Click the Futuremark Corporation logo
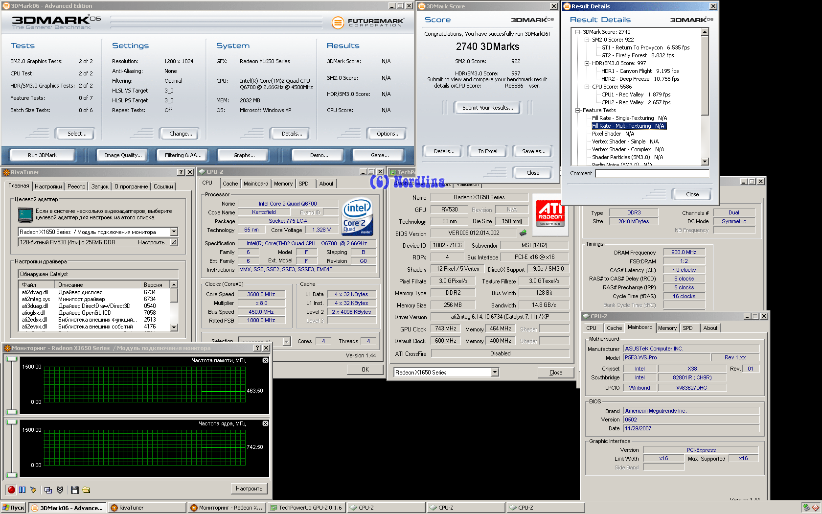Screen dimensions: 822x514 click(368, 23)
